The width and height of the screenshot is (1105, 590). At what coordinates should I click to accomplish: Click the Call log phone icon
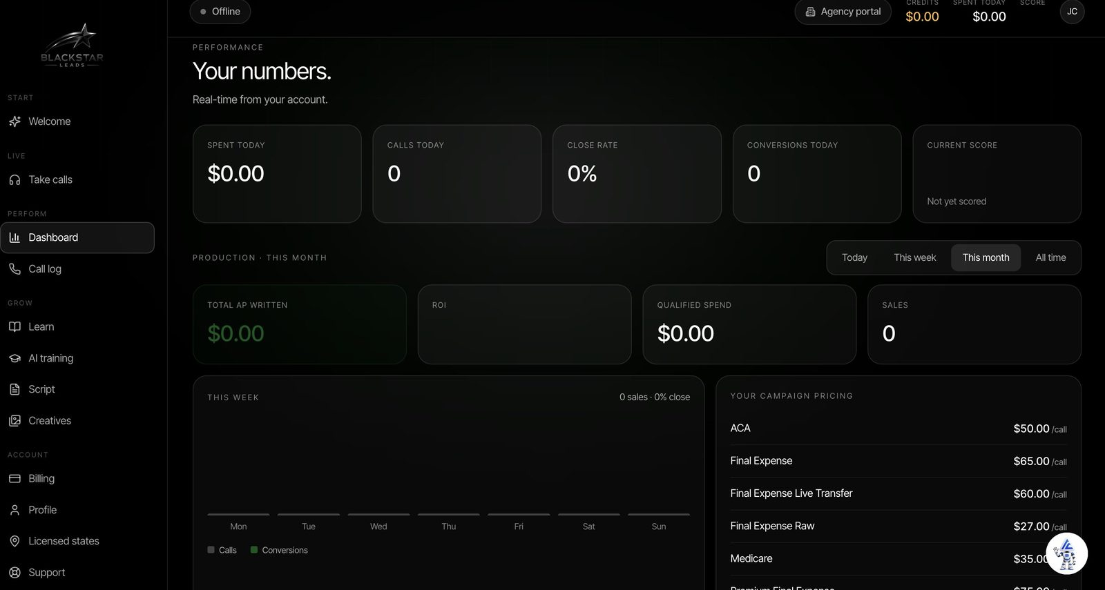[15, 269]
